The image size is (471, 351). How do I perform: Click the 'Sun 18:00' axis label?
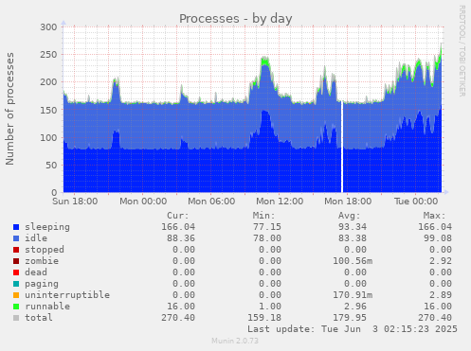point(75,202)
